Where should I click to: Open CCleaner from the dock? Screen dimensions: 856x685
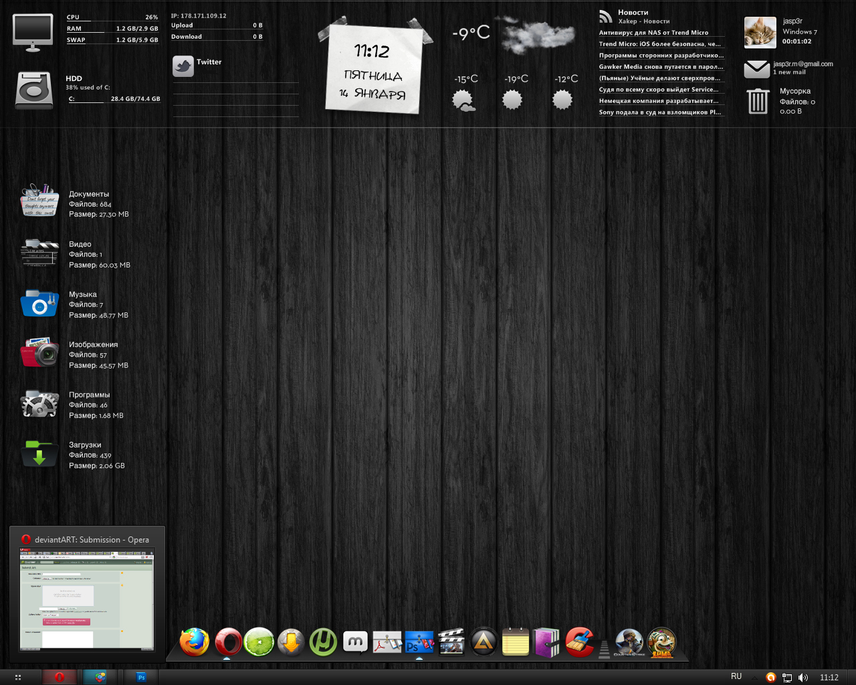click(580, 643)
